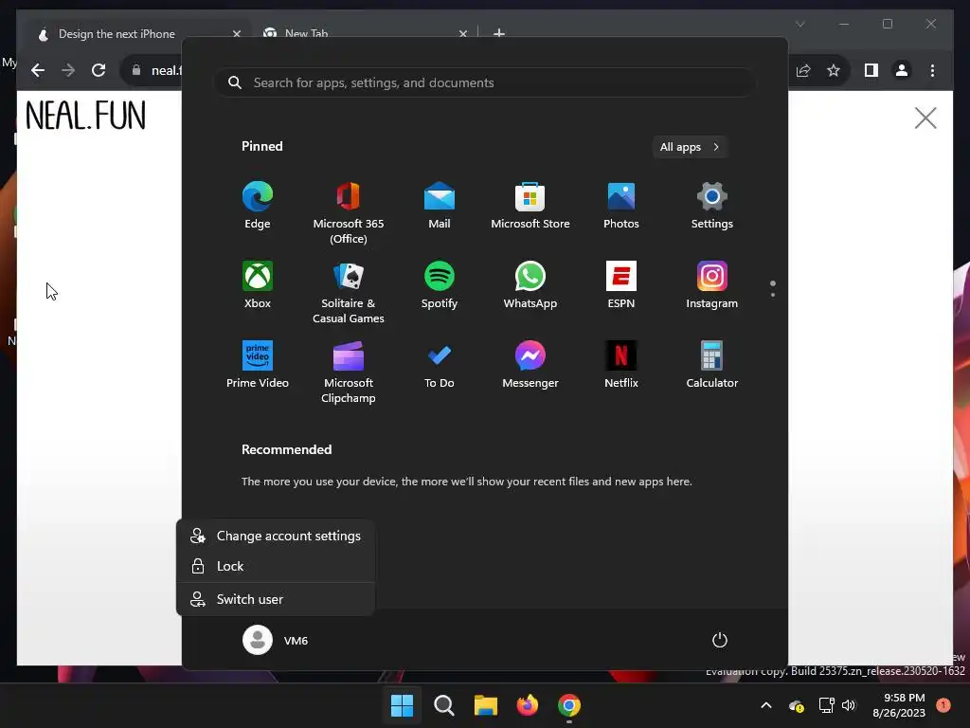Open the Chrome three-dot menu
This screenshot has height=728, width=970.
click(932, 70)
